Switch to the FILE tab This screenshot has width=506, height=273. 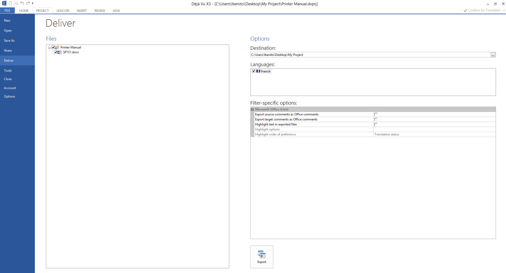click(x=7, y=11)
